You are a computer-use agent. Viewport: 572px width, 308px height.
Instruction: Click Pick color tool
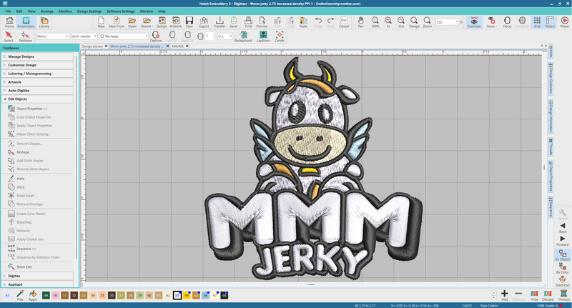20,295
